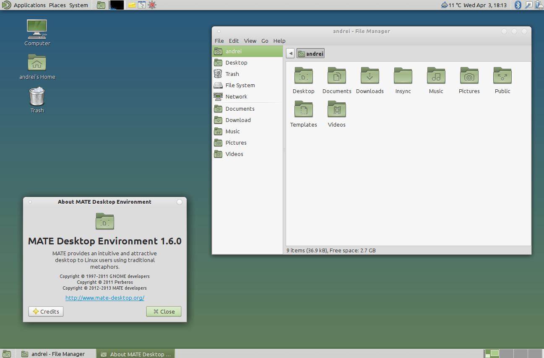The height and width of the screenshot is (358, 544).
Task: Click the MATE Desktop Environment 1.6.0 heading
Action: click(x=105, y=241)
